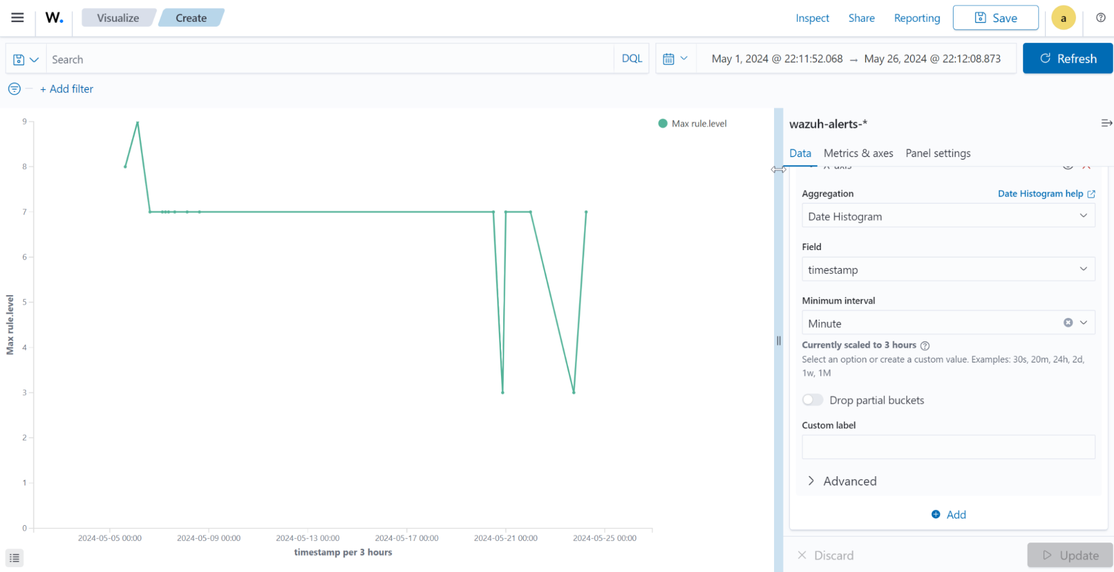
Task: Click the help question mark icon top right
Action: click(1100, 17)
